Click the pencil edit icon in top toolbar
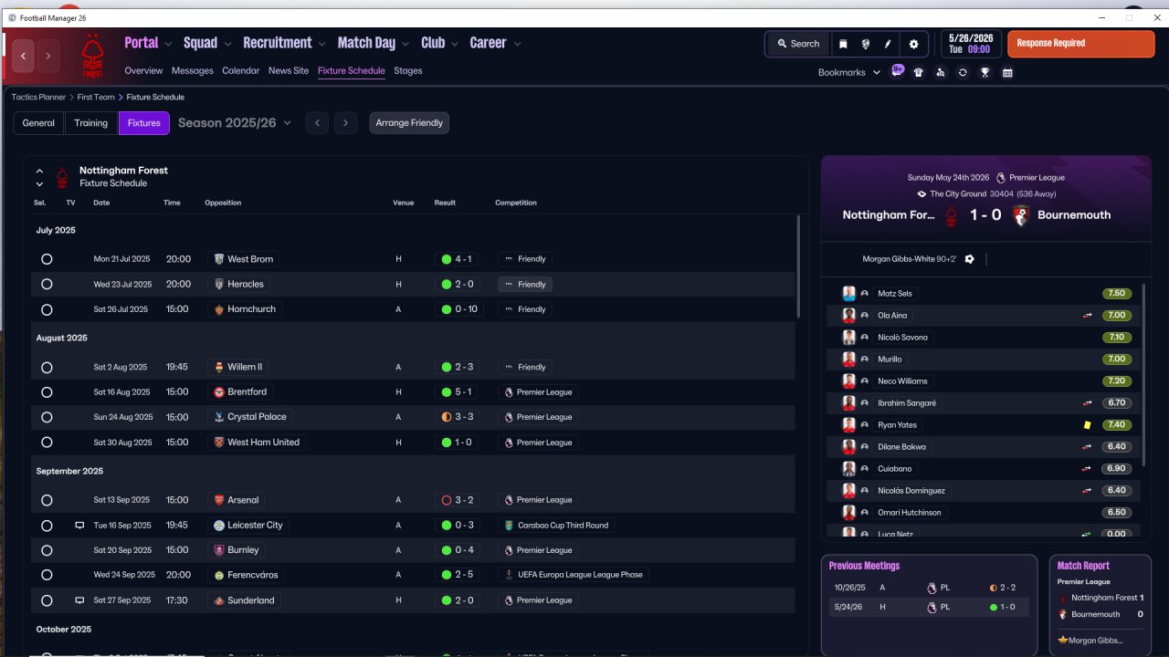This screenshot has height=657, width=1169. (888, 44)
